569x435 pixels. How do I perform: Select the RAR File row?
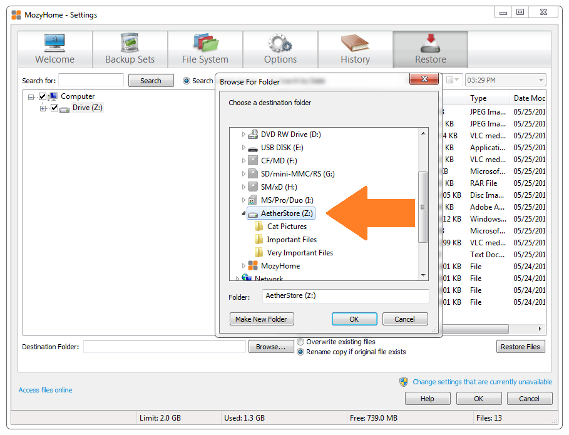[495, 183]
